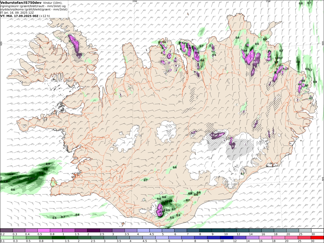This screenshot has height=243, width=324.
Task: Click the 15W longitude label
Action: point(268,1)
